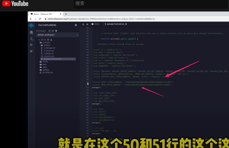Click the YouTube 搜索 search box
This screenshot has width=229, height=148.
coord(151,4)
